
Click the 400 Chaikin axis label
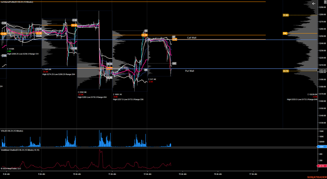pyautogui.click(x=321, y=154)
